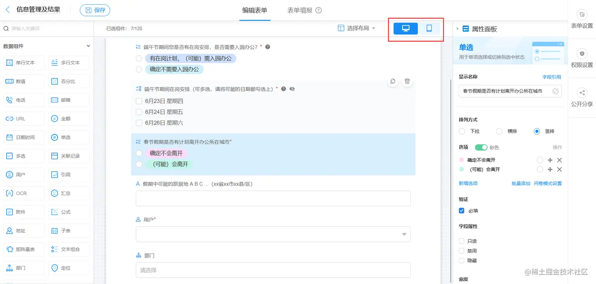Hide the question with the eye icon
The image size is (596, 284).
tap(292, 89)
